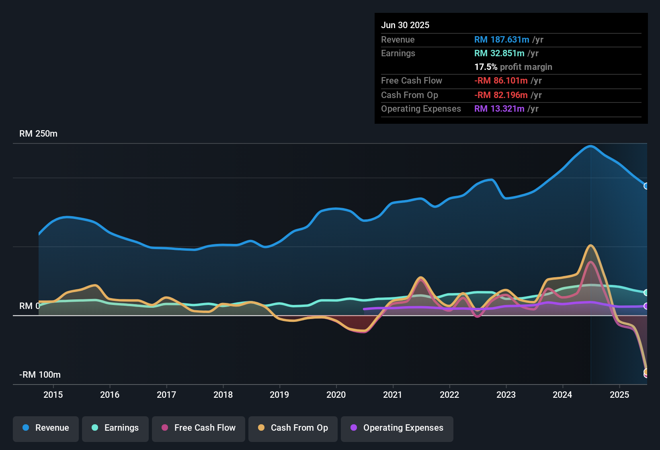Screen dimensions: 660x450
Task: Click the Revenue value RM 187.631m
Action: click(502, 39)
